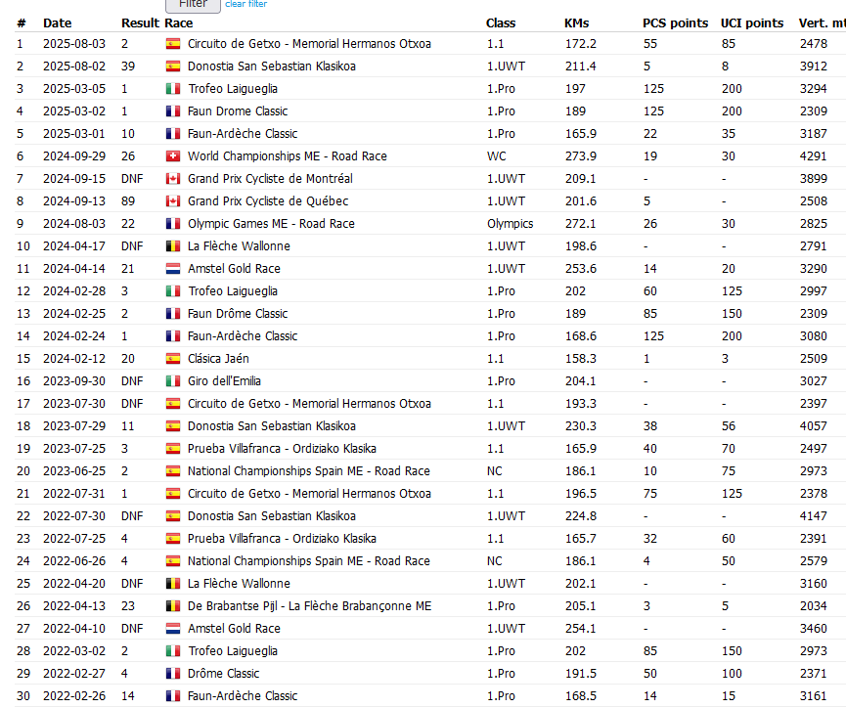Click Italy flag beside 2022-03-02 Trofeo Laigueglia

173,651
